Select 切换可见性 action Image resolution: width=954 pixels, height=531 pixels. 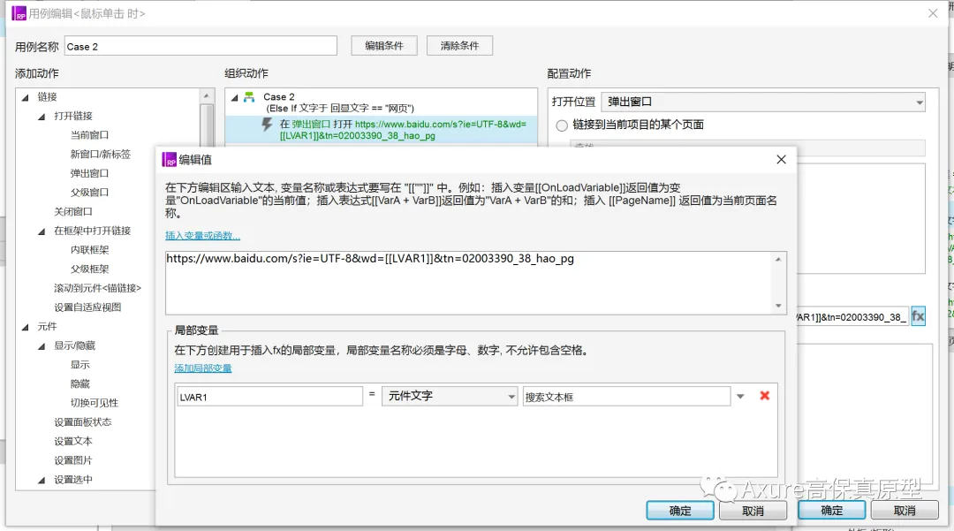95,403
